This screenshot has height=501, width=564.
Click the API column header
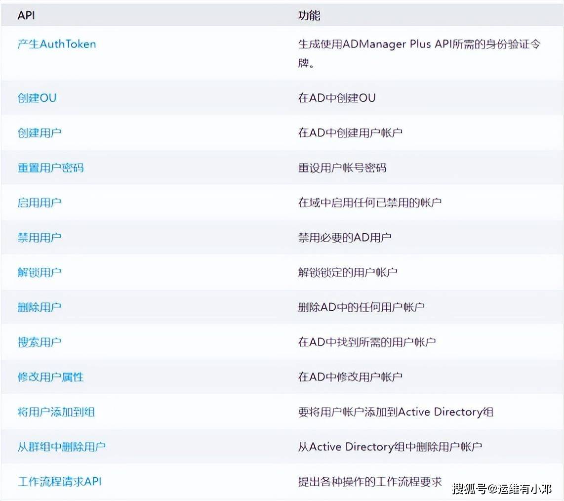[x=26, y=15]
